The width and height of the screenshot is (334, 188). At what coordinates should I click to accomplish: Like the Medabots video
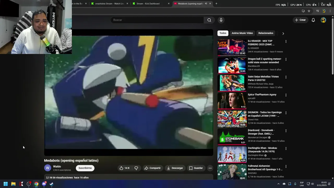coord(124,168)
